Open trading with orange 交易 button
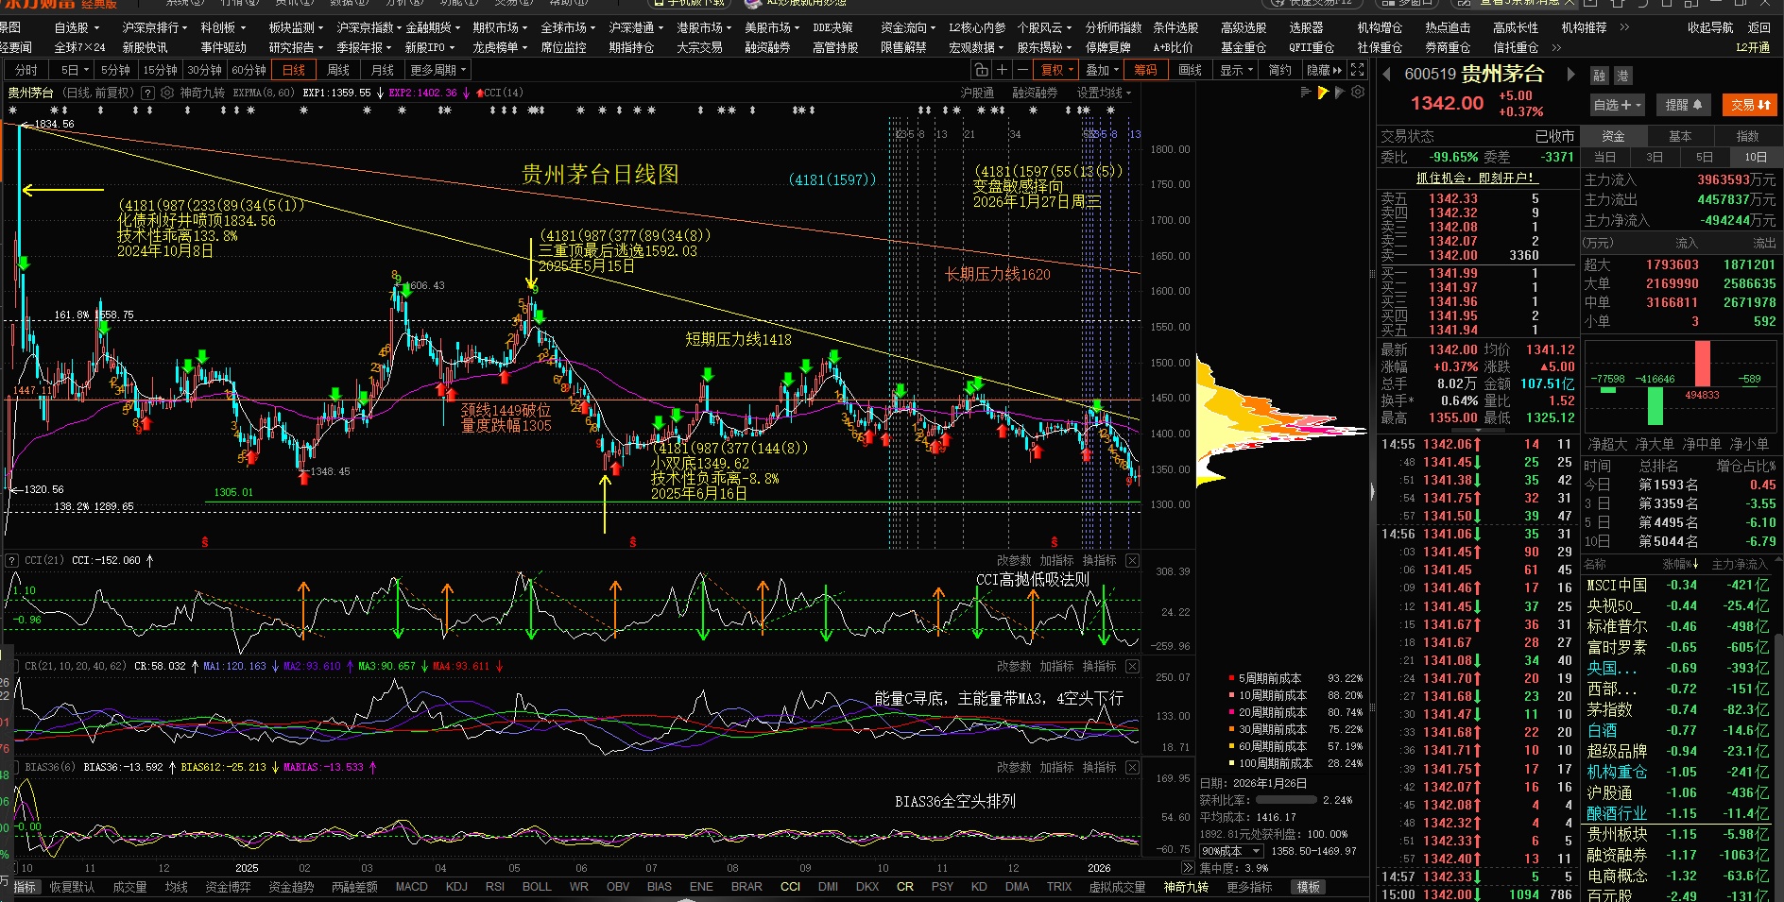Viewport: 1784px width, 902px height. (x=1750, y=105)
